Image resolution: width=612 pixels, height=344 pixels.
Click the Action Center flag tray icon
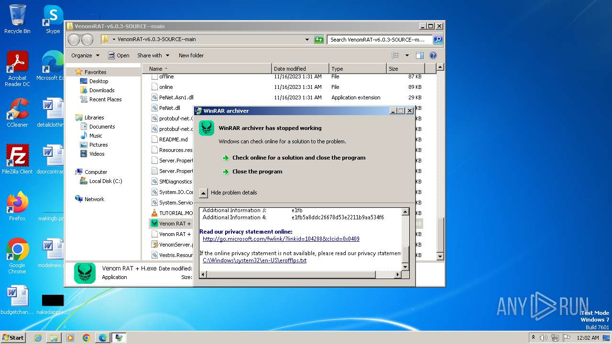pos(567,338)
